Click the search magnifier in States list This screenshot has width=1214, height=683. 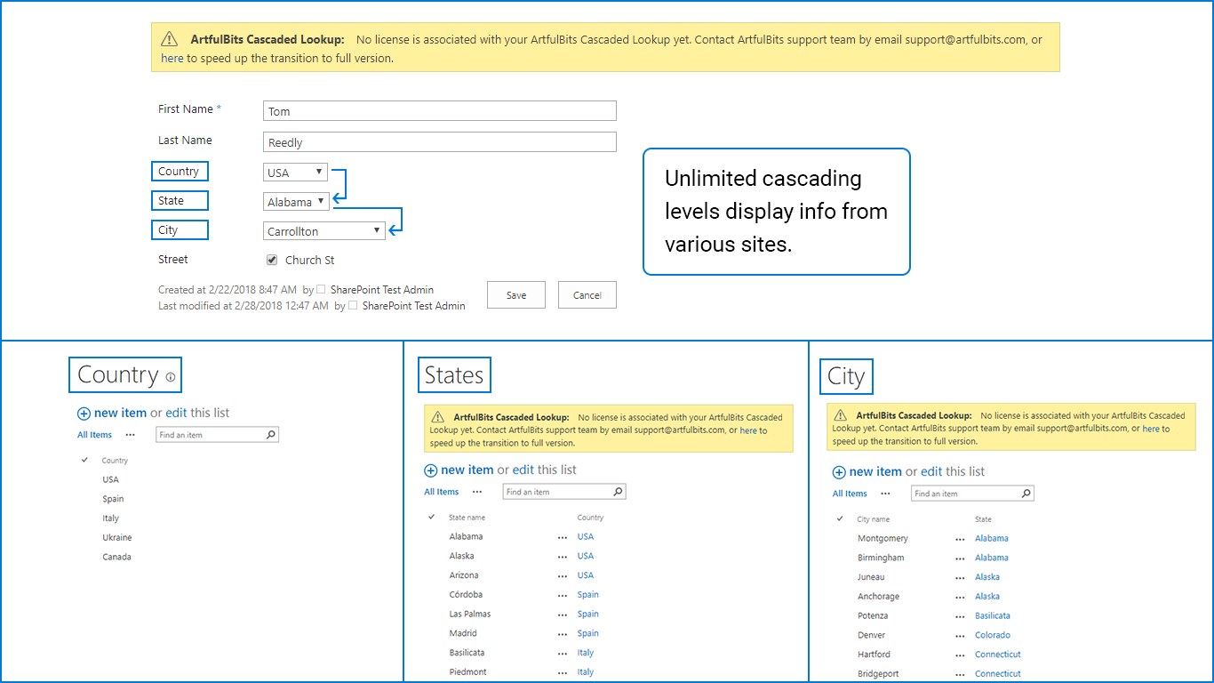coord(618,492)
